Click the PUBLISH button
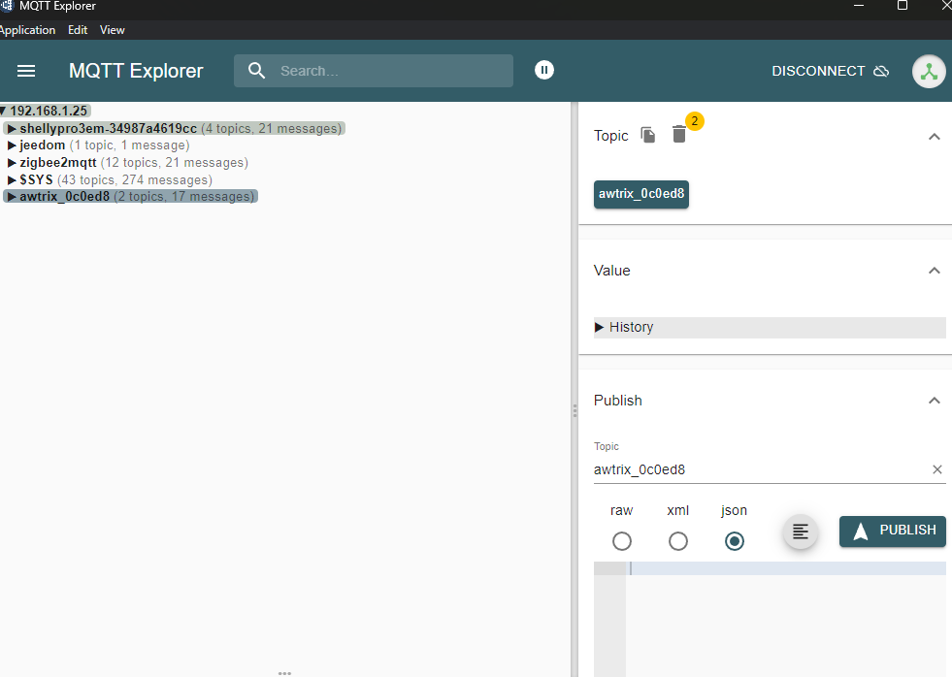This screenshot has height=677, width=952. tap(893, 532)
